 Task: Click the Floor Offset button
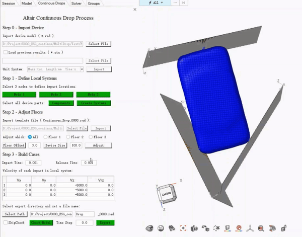point(14,145)
